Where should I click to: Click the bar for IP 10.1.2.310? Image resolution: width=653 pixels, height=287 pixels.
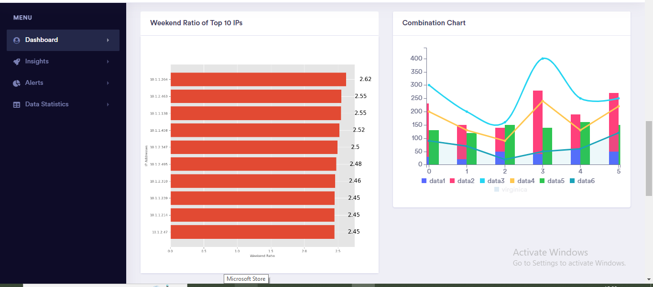click(253, 181)
